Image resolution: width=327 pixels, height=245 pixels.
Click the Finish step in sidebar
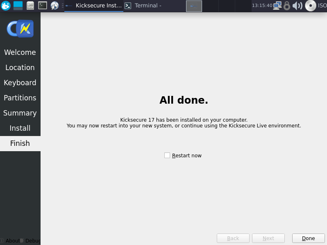(20, 143)
